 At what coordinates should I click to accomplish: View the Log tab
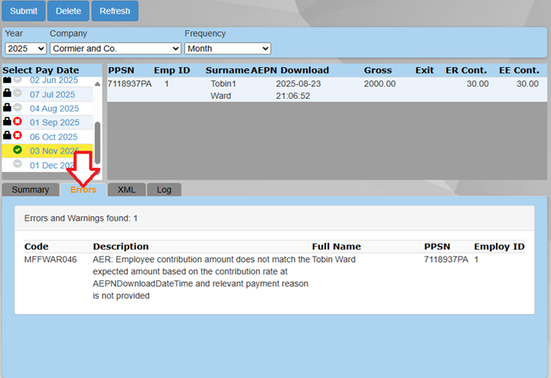click(164, 189)
